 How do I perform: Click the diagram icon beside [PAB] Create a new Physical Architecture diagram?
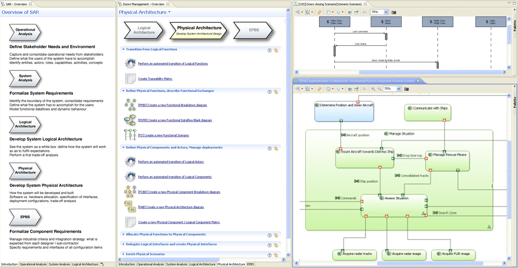[x=130, y=207]
